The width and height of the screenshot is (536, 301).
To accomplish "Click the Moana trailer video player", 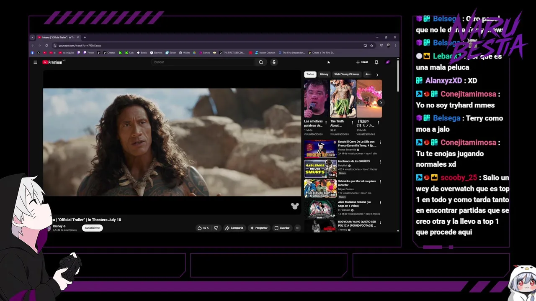I will (x=172, y=142).
